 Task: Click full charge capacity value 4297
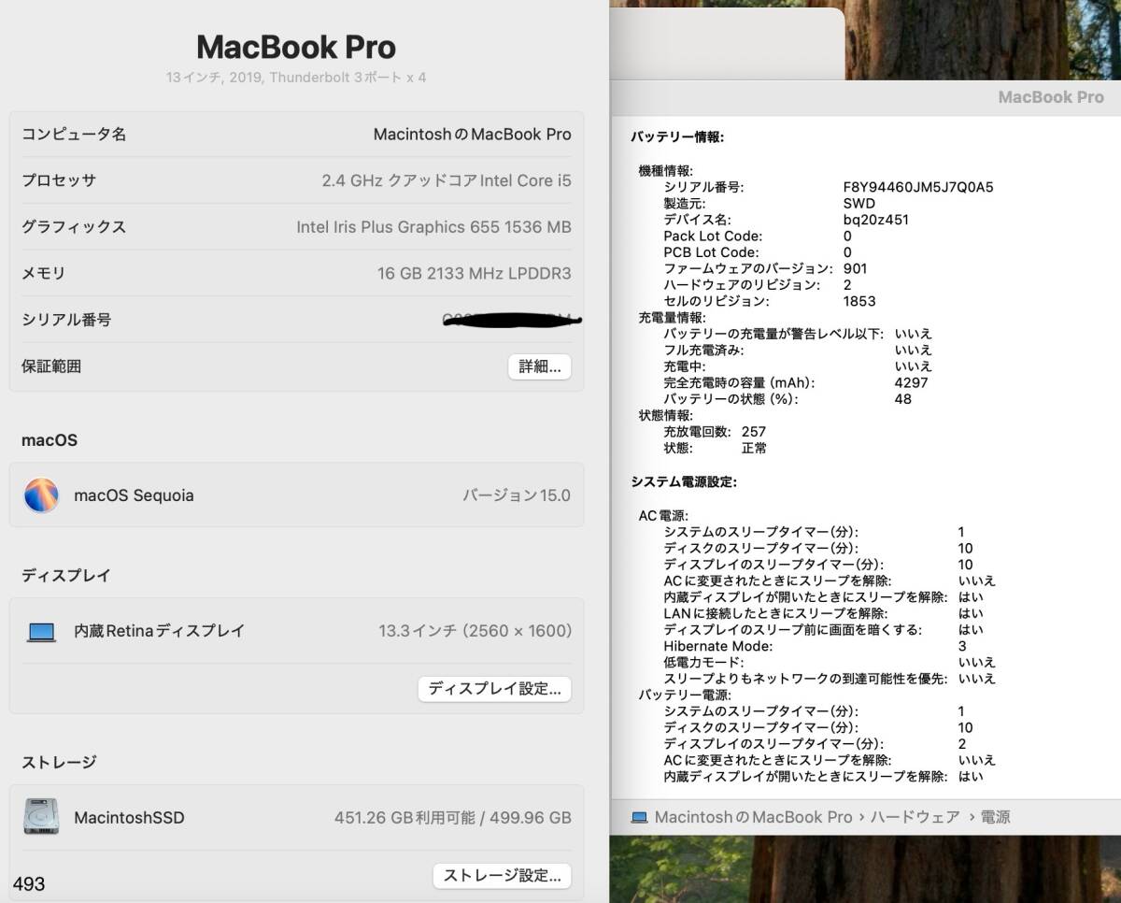pos(911,382)
